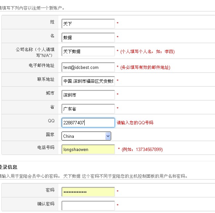Open the 国家 dropdown showing China
215x213 pixels.
pyautogui.click(x=86, y=136)
